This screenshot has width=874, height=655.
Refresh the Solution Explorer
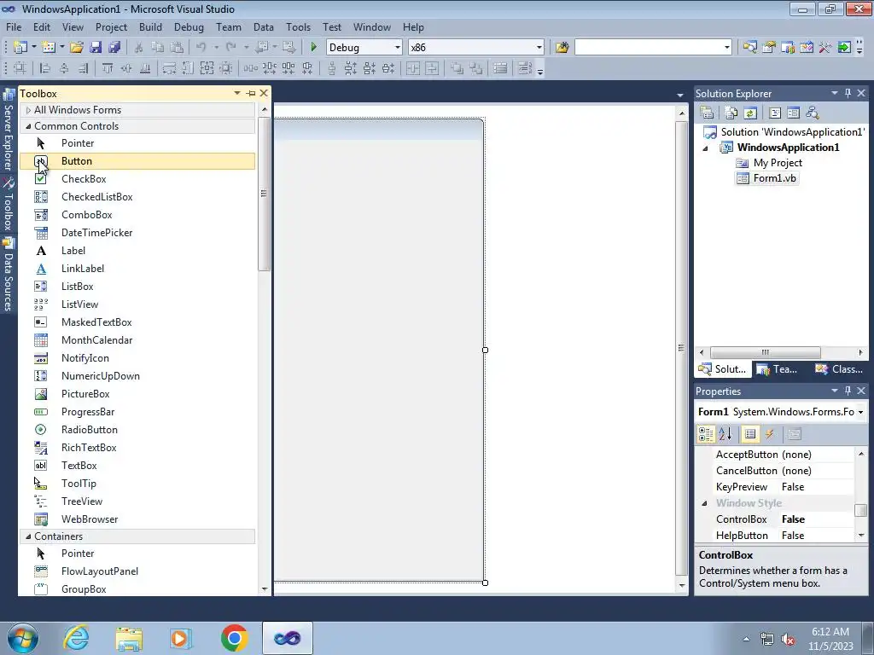[750, 113]
